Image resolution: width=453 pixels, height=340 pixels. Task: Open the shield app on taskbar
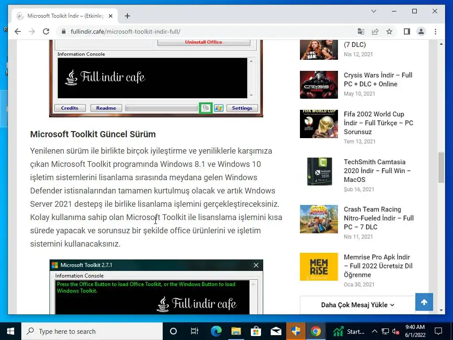click(x=296, y=331)
